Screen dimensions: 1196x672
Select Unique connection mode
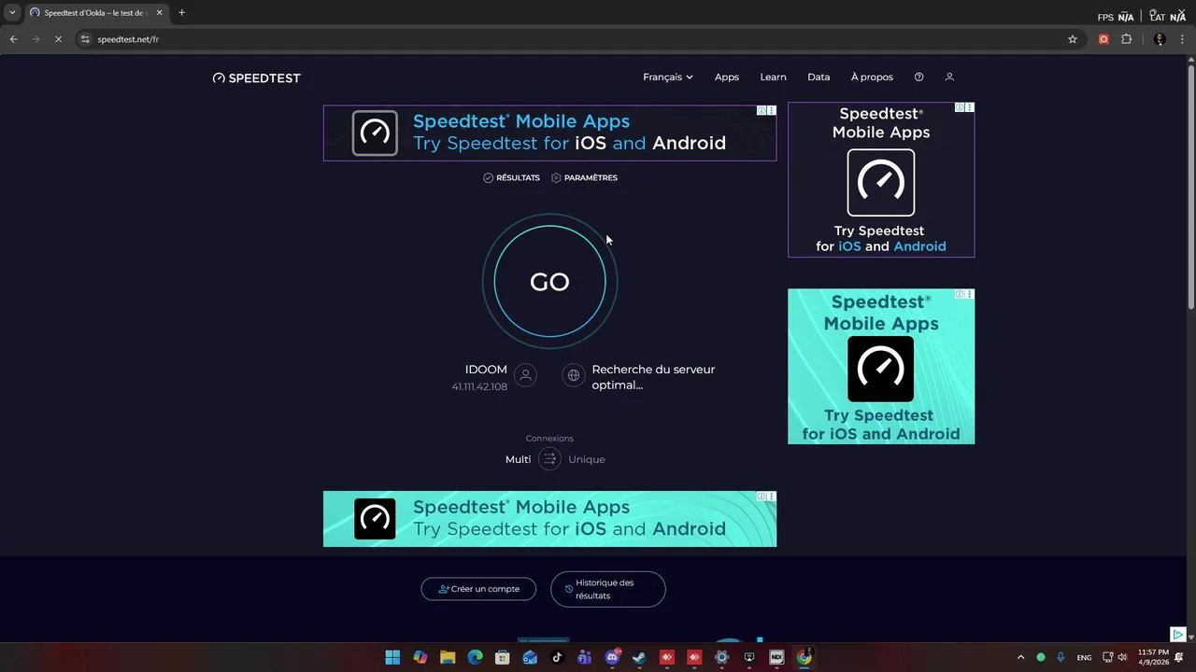coord(587,459)
